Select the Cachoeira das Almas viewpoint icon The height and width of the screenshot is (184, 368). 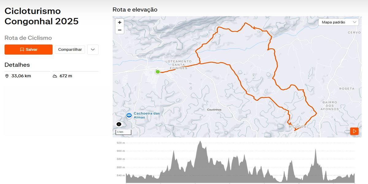(x=129, y=115)
